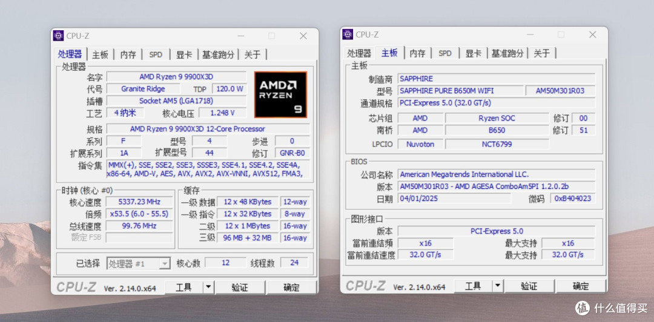Click the 验证 button in the left window
654x322 pixels.
tap(240, 287)
